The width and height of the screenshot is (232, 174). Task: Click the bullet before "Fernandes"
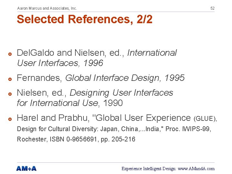[x=10, y=79]
